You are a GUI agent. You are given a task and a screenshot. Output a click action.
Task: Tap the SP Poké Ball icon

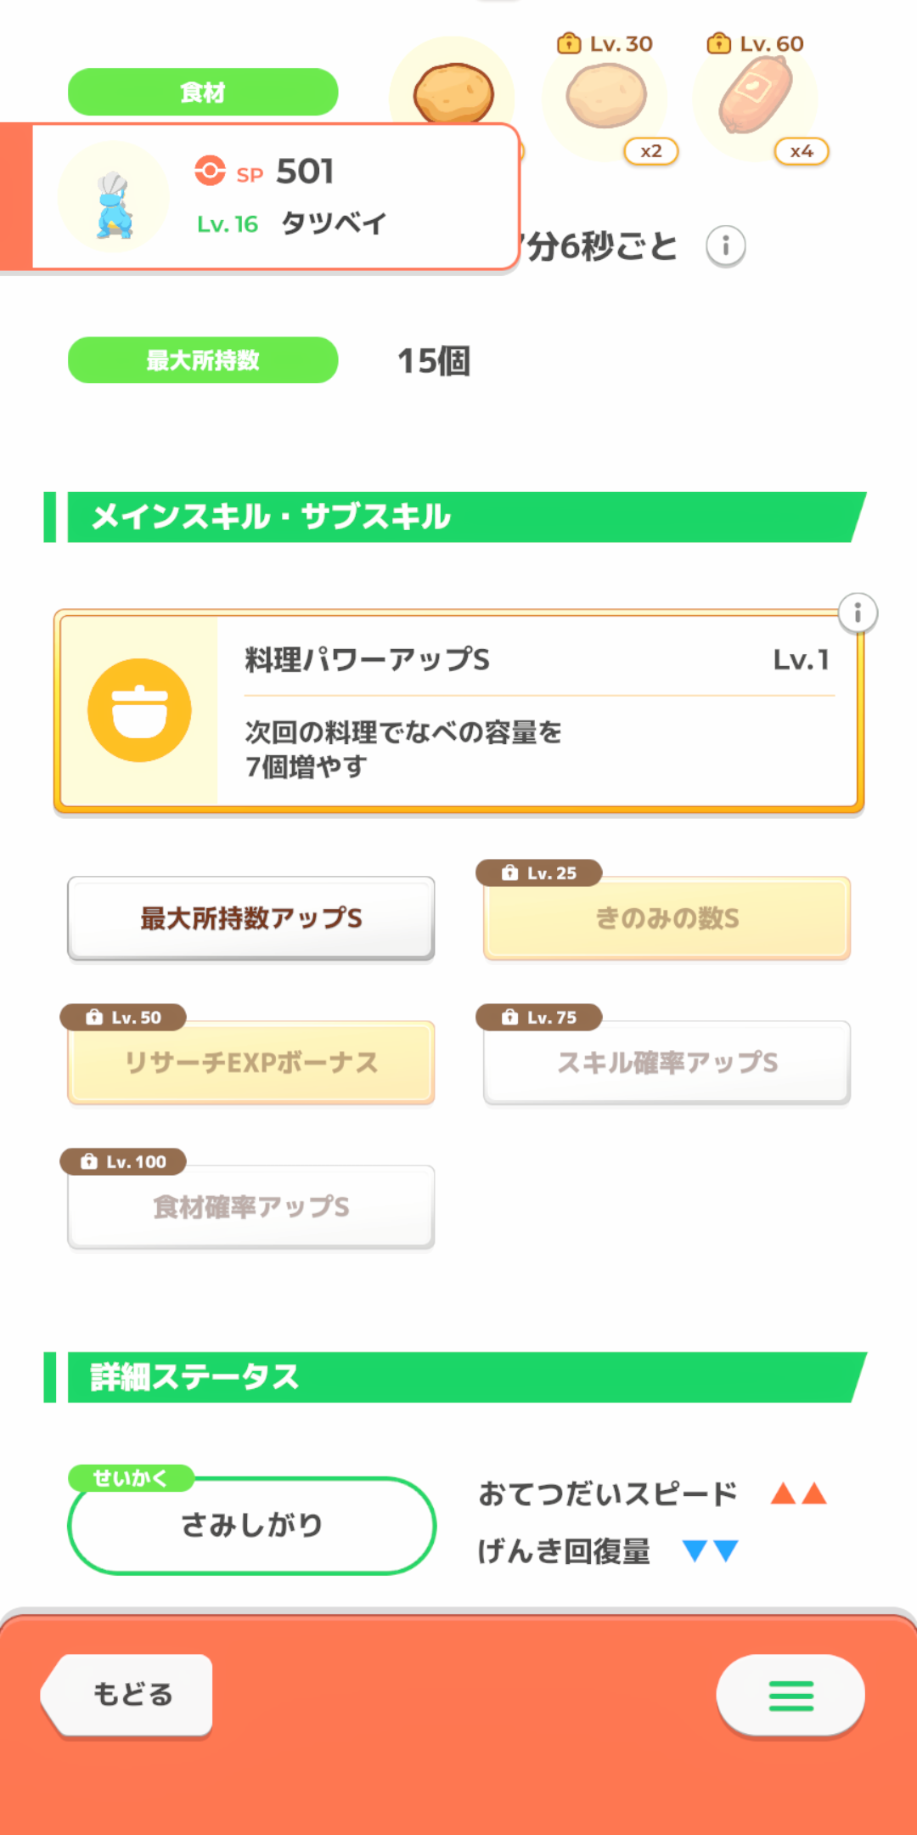[210, 171]
